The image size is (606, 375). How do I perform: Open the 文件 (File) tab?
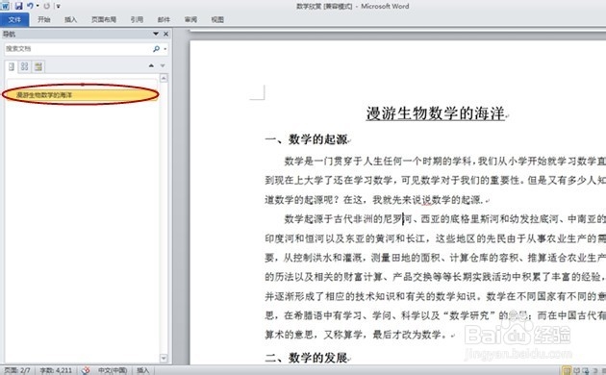[x=14, y=19]
